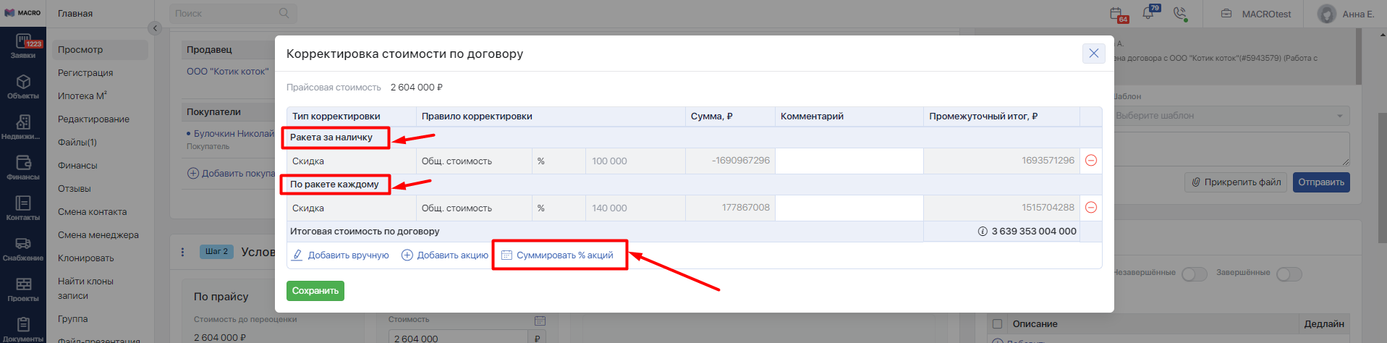1387x343 pixels.
Task: Open the Заявки section in sidebar
Action: tap(23, 46)
